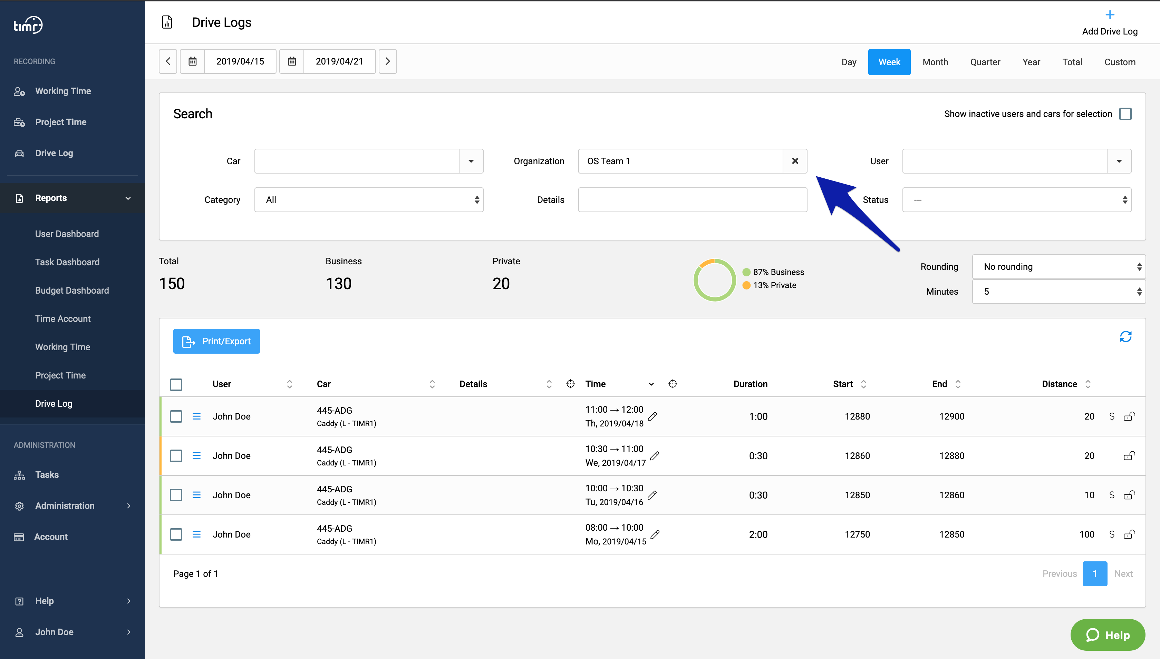
Task: Open the Budget Dashboard report
Action: point(72,291)
